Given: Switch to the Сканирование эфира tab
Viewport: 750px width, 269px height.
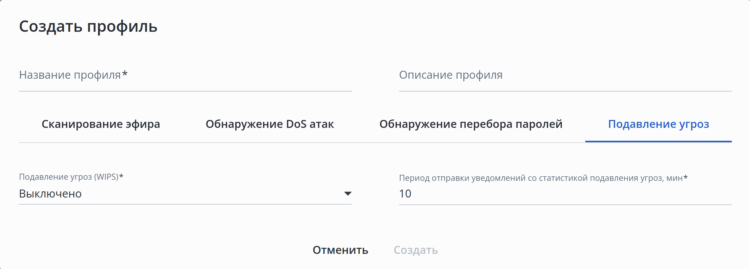Looking at the screenshot, I should tap(101, 124).
